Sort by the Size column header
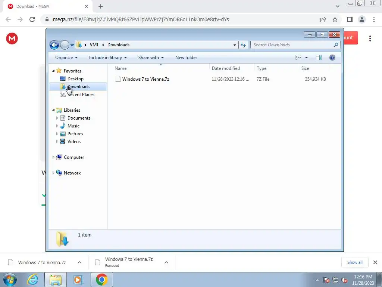 (314, 68)
